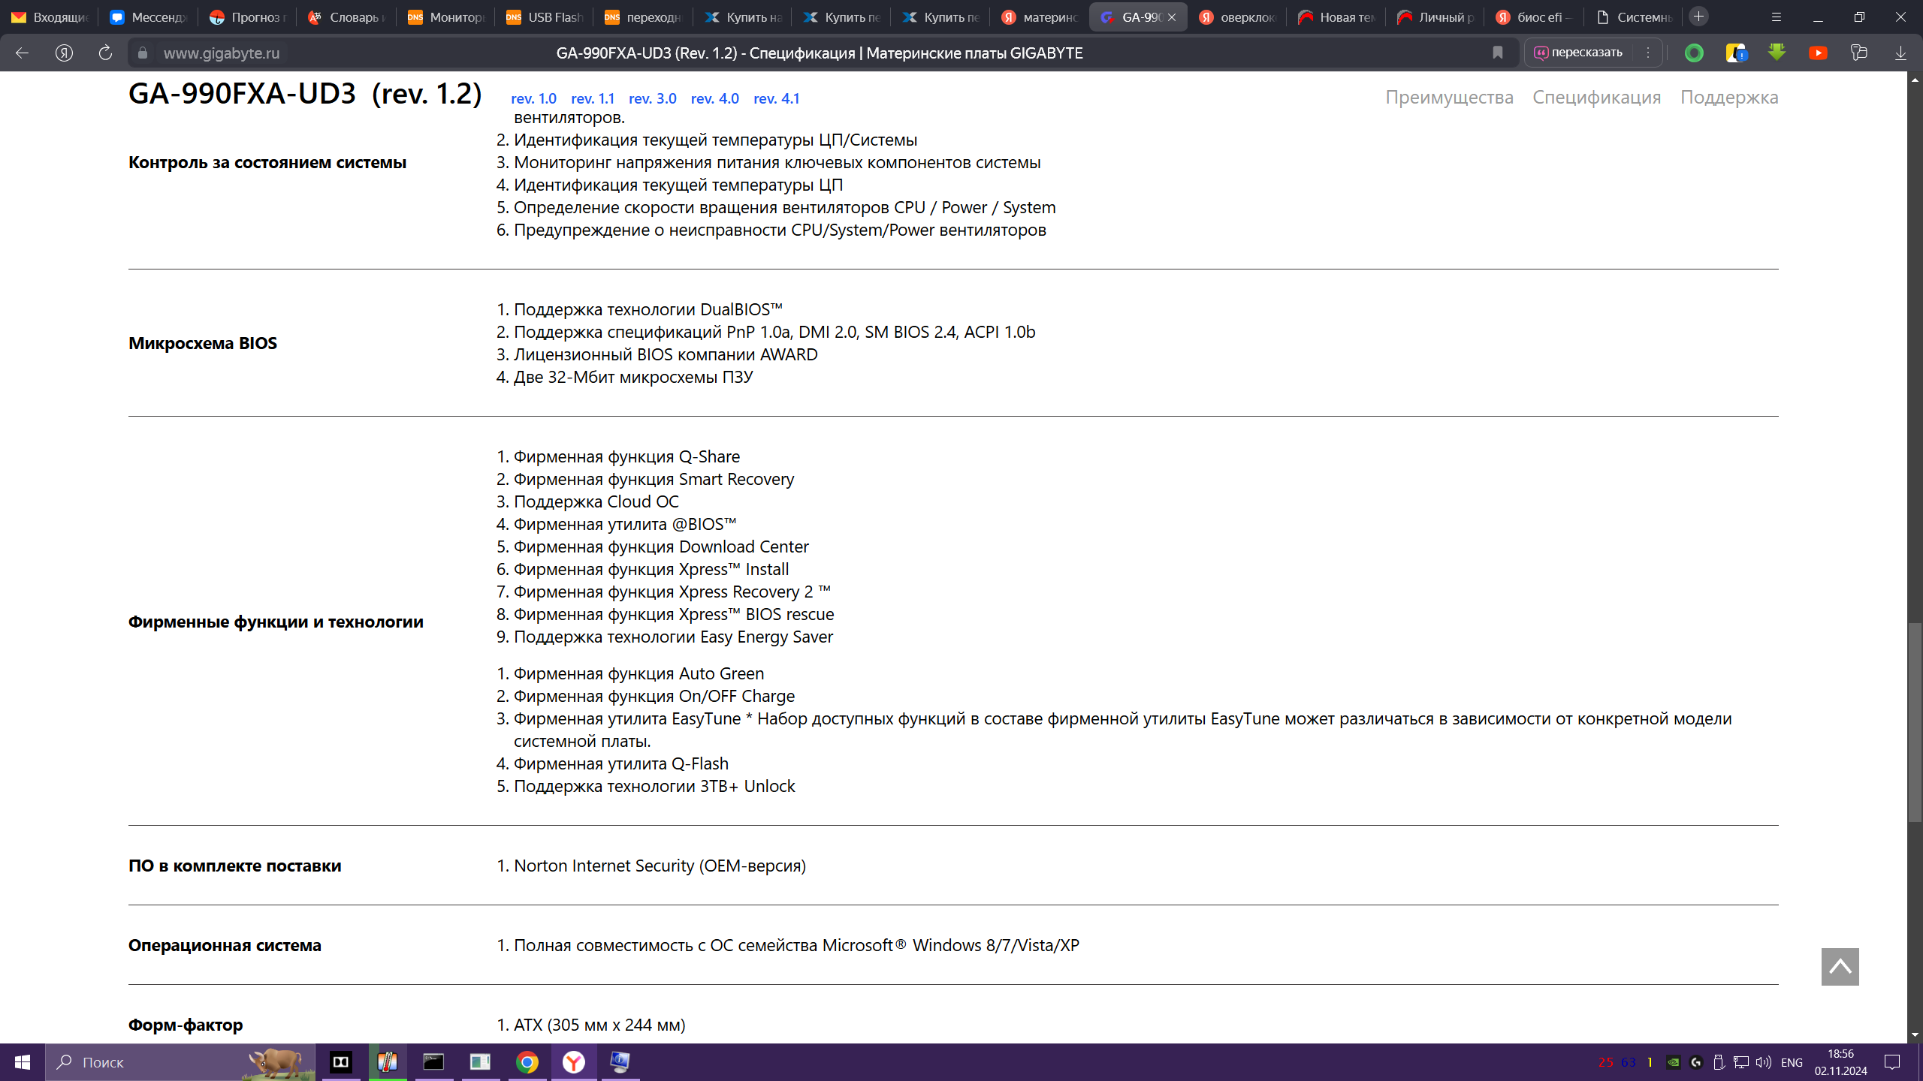Screen dimensions: 1923x1081
Task: Open the rev. 3.0 revision link
Action: point(652,98)
